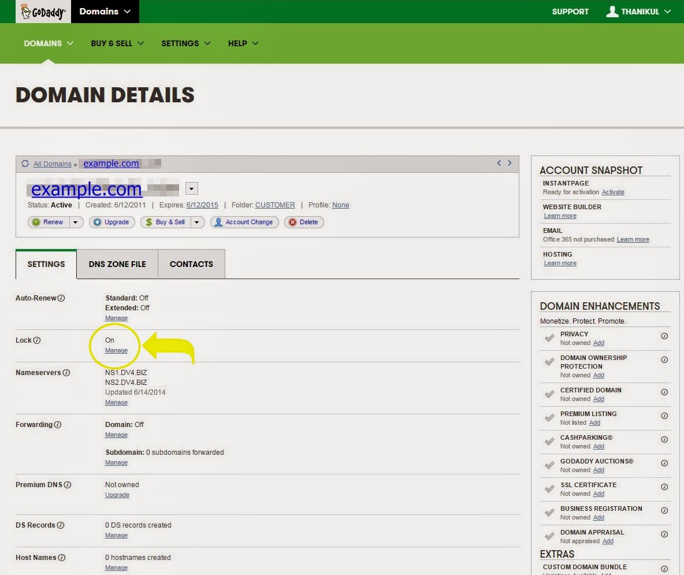Click the Custom Domain Bundle info icon

click(664, 569)
